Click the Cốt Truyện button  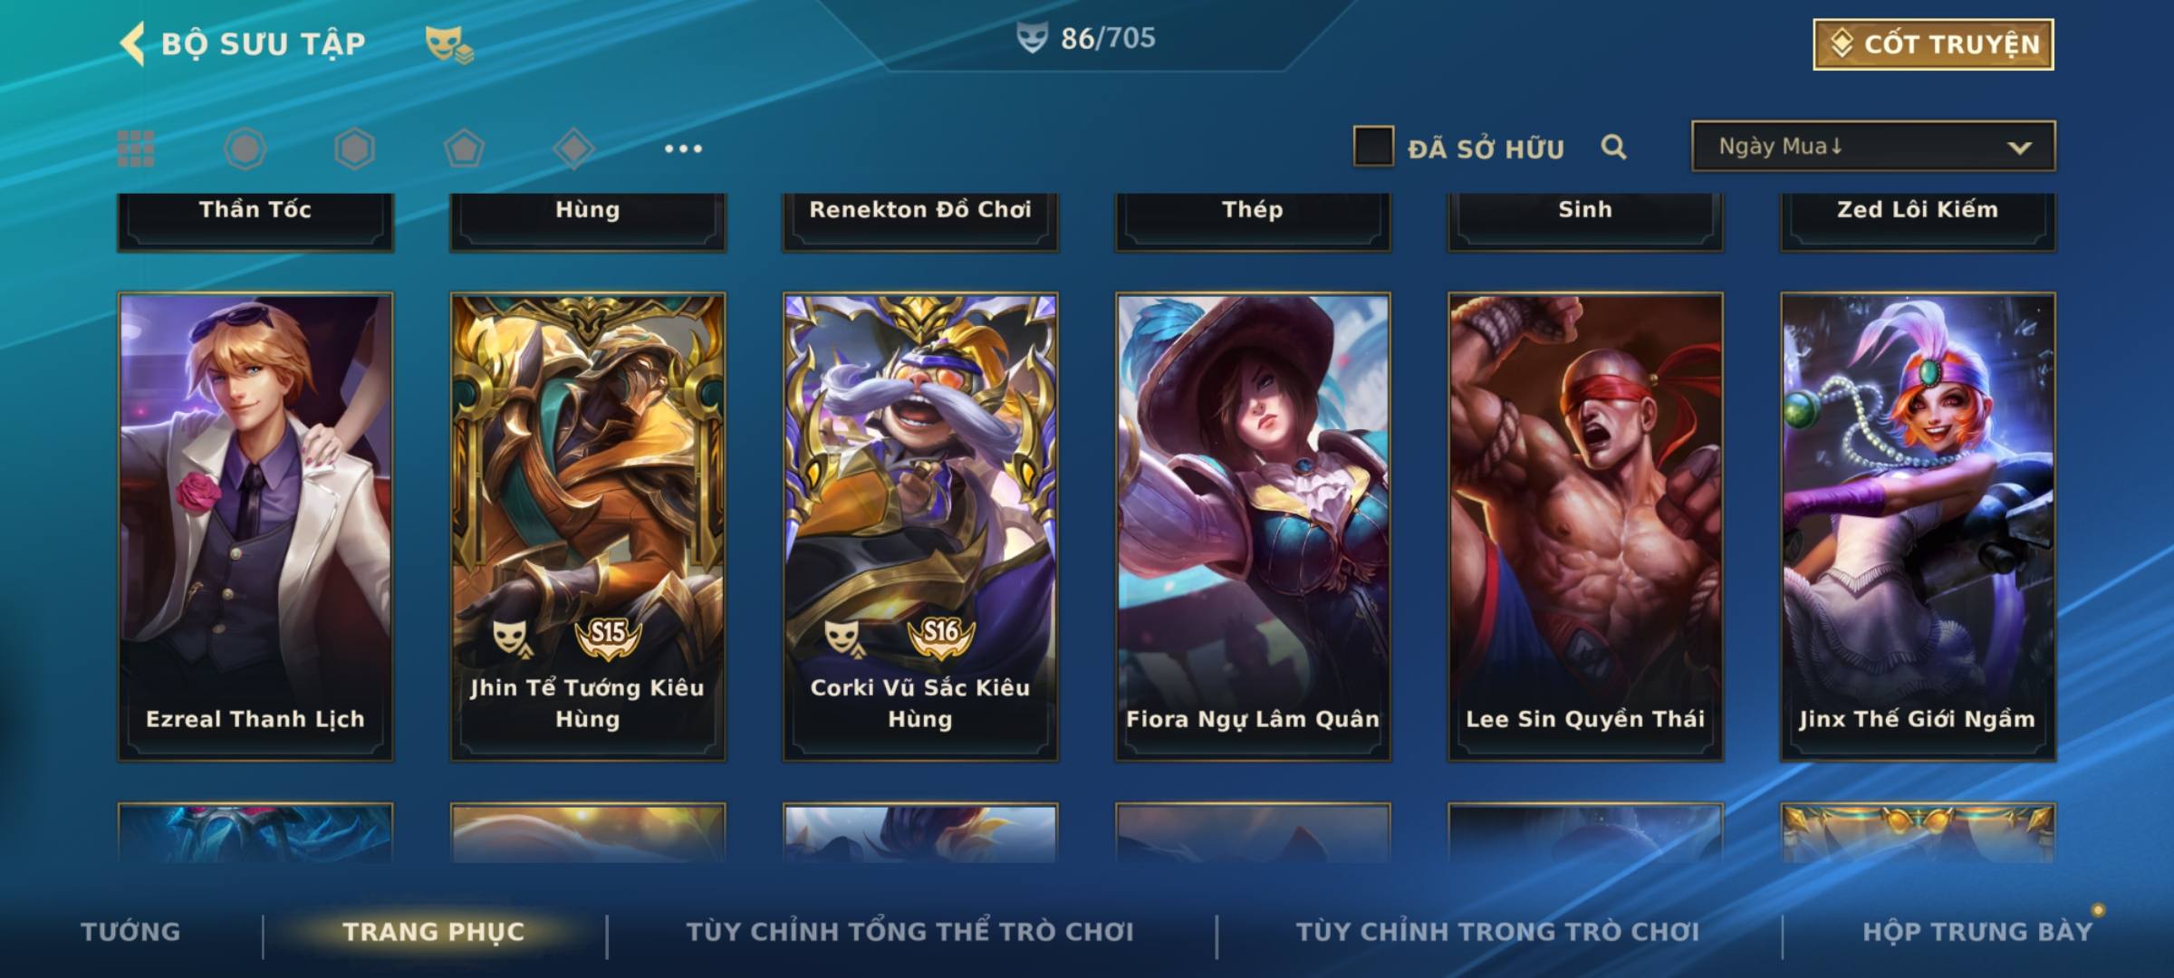(x=1933, y=44)
